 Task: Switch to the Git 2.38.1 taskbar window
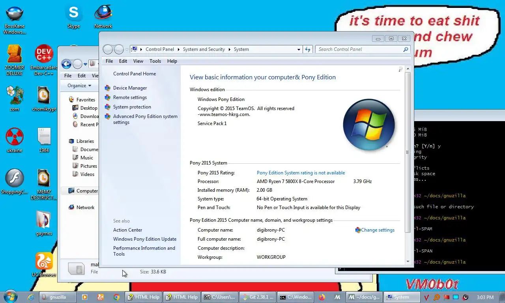point(257,297)
